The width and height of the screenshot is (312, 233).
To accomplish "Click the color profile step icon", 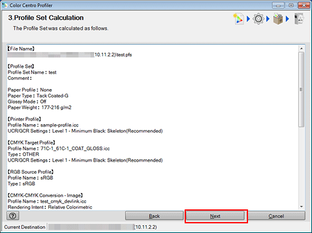I will [x=238, y=19].
